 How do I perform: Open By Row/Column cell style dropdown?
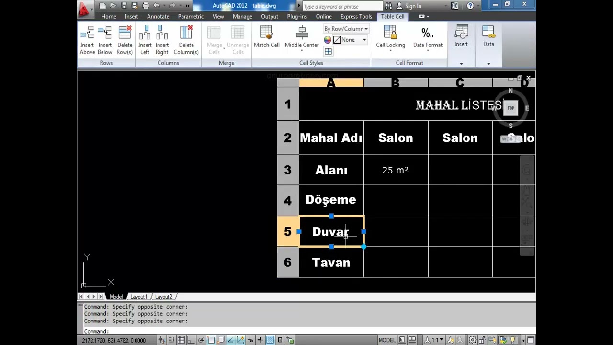[346, 29]
